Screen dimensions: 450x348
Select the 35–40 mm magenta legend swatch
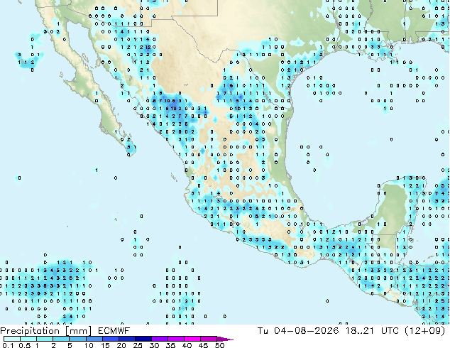(x=176, y=339)
